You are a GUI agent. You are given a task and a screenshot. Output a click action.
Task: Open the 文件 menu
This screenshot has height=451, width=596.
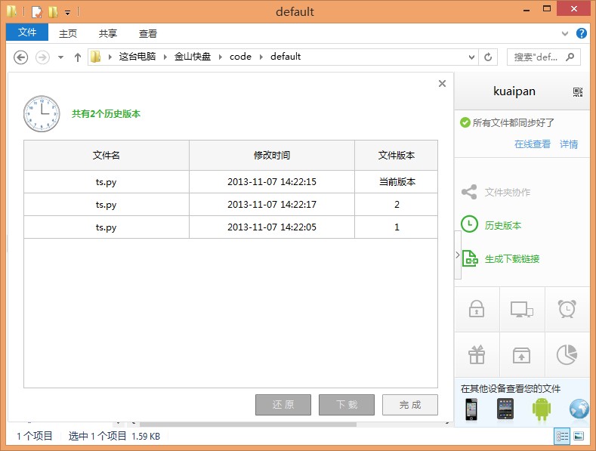(x=27, y=32)
